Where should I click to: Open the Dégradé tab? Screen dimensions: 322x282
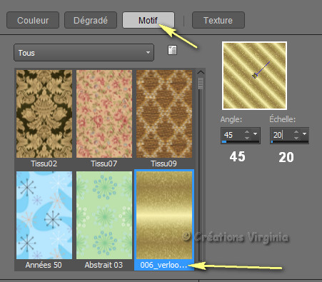tap(91, 20)
